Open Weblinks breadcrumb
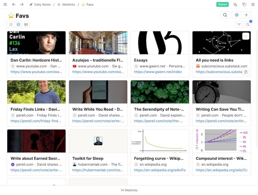Screen dimensions: 258x195 click(66, 4)
